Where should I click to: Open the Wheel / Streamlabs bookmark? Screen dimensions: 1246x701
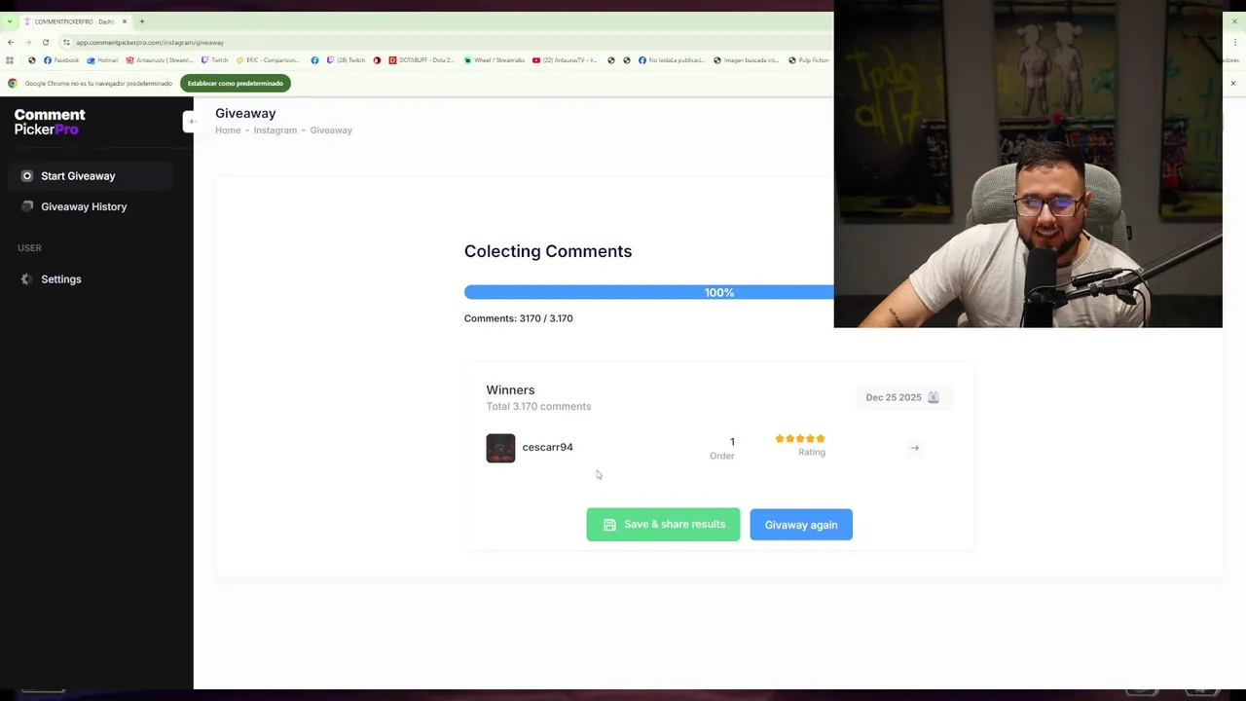(x=495, y=60)
